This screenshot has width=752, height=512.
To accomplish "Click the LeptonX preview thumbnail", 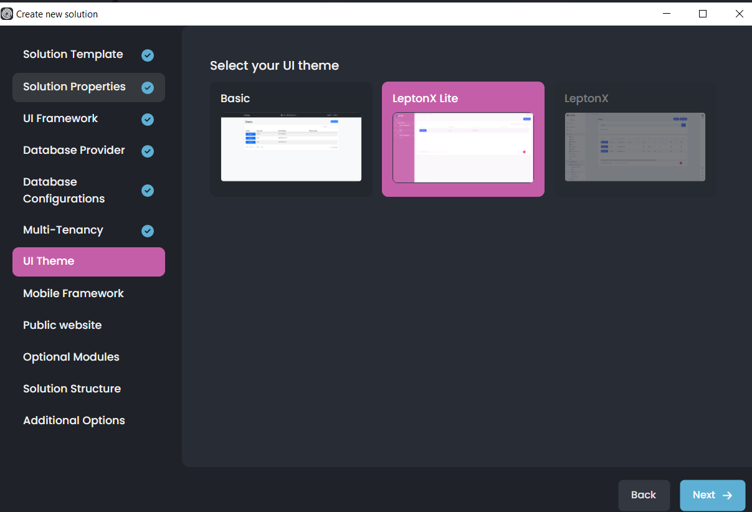I will click(635, 147).
